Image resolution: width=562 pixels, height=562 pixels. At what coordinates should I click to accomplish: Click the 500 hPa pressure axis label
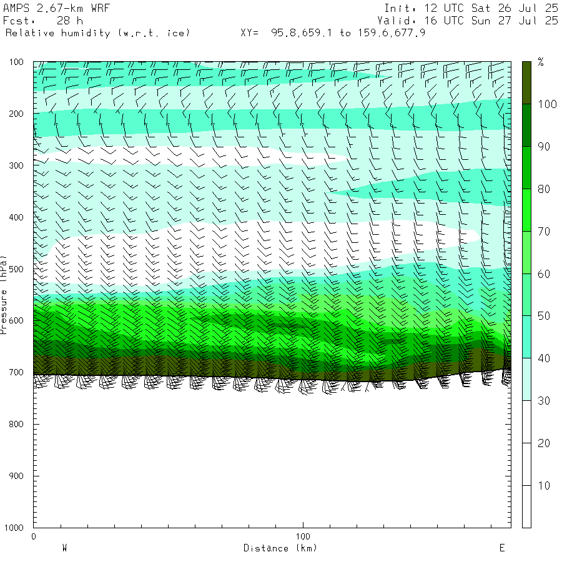click(16, 269)
